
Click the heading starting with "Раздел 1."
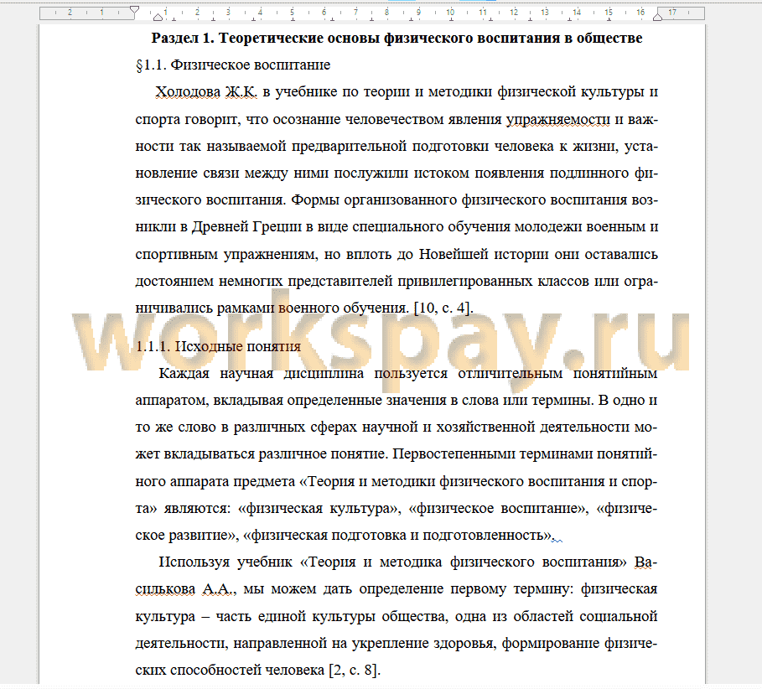[397, 38]
